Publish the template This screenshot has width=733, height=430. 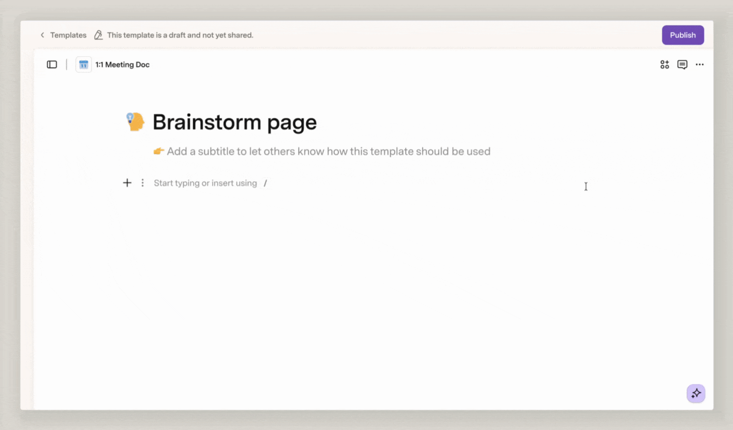tap(683, 35)
